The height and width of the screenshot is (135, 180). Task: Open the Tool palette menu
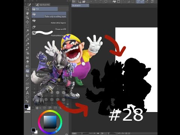(x=25, y=4)
